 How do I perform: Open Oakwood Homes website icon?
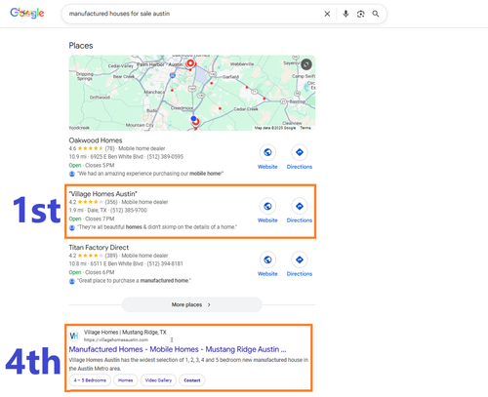pos(267,152)
